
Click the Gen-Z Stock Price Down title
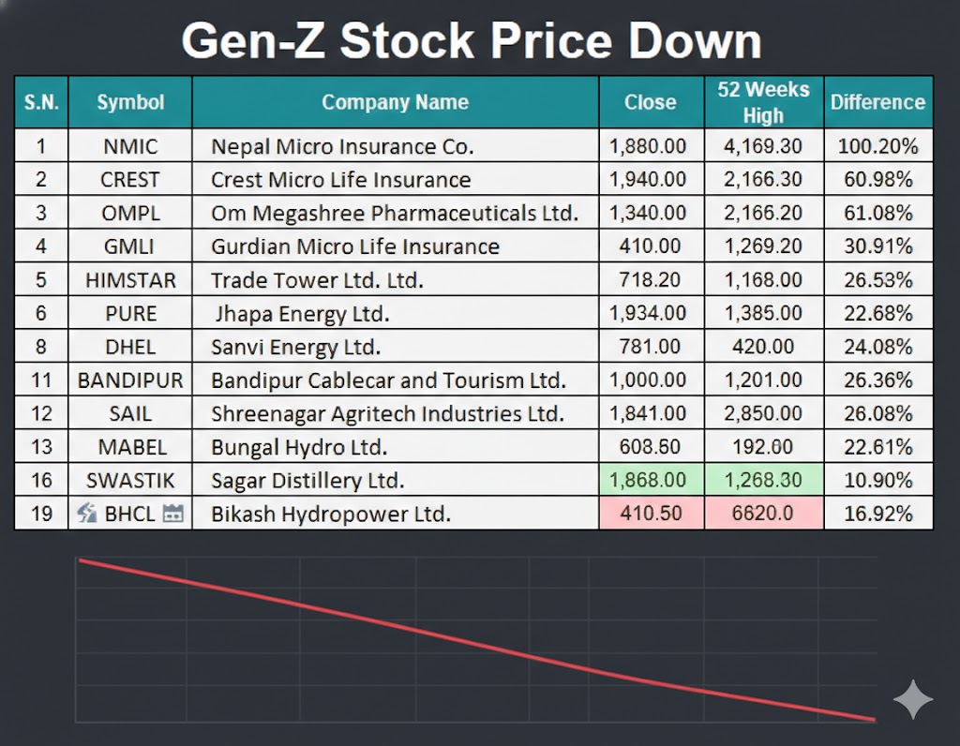click(472, 41)
